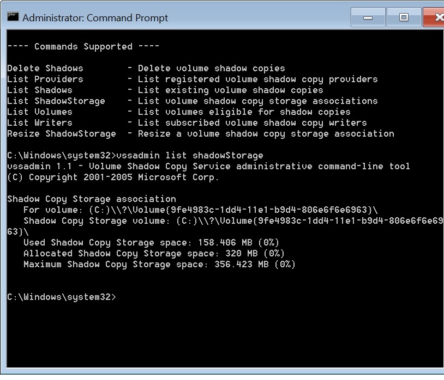This screenshot has height=380, width=444.
Task: Click the Command Prompt system menu icon
Action: [13, 17]
